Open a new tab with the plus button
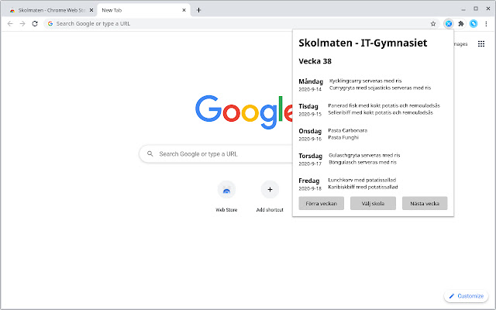Viewport: 496px width, 310px height. coord(198,10)
